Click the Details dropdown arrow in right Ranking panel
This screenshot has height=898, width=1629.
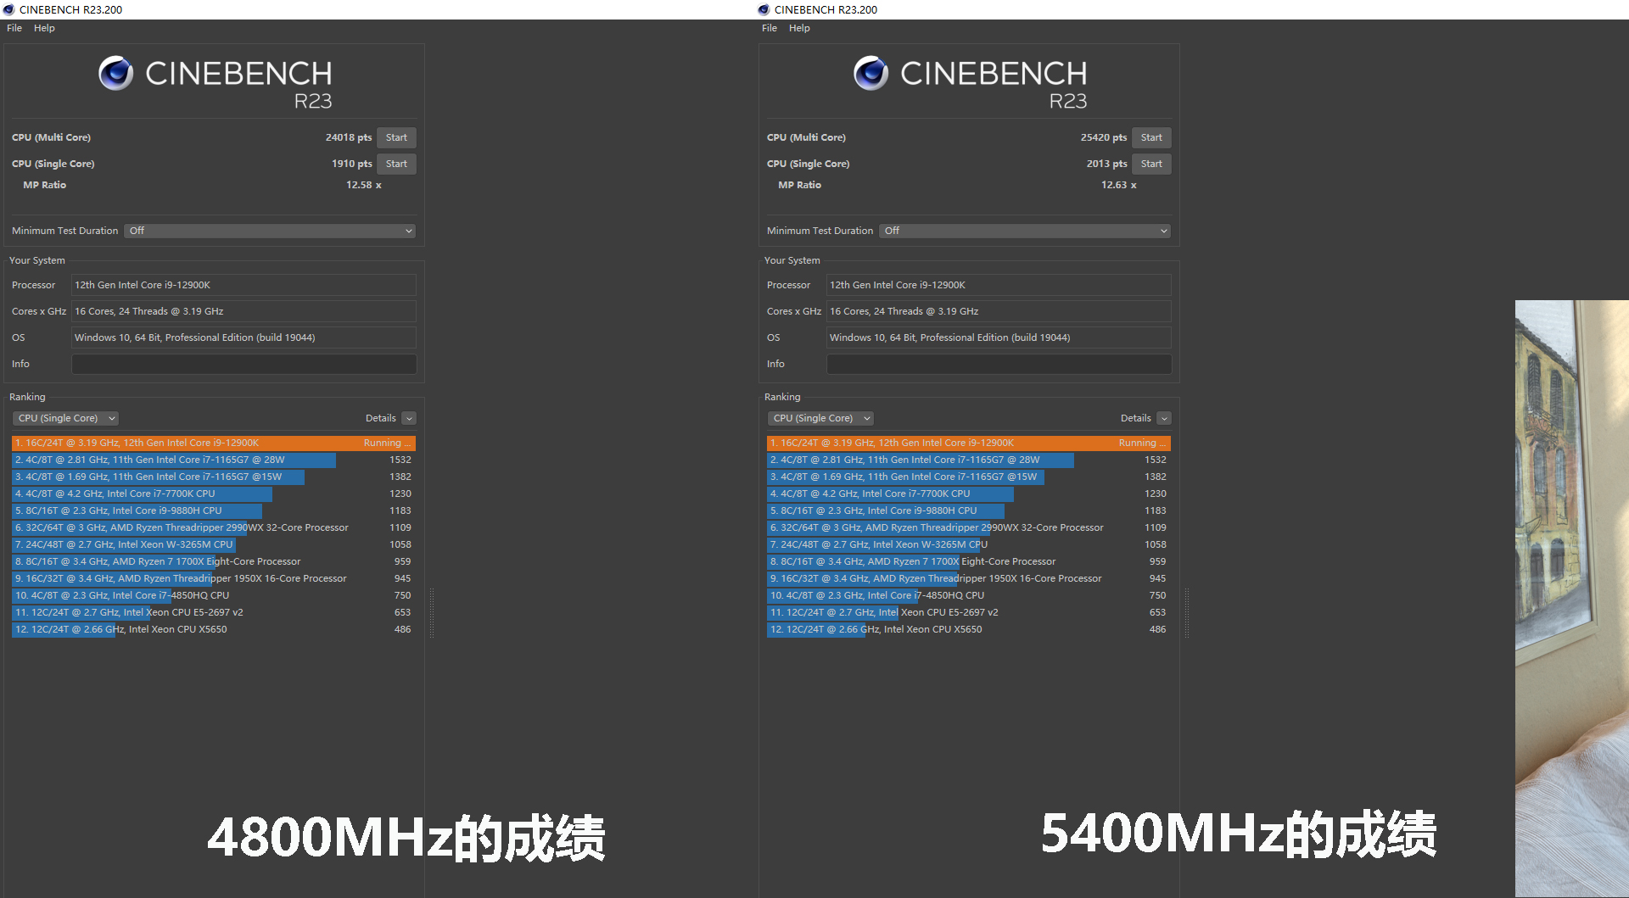click(1164, 418)
